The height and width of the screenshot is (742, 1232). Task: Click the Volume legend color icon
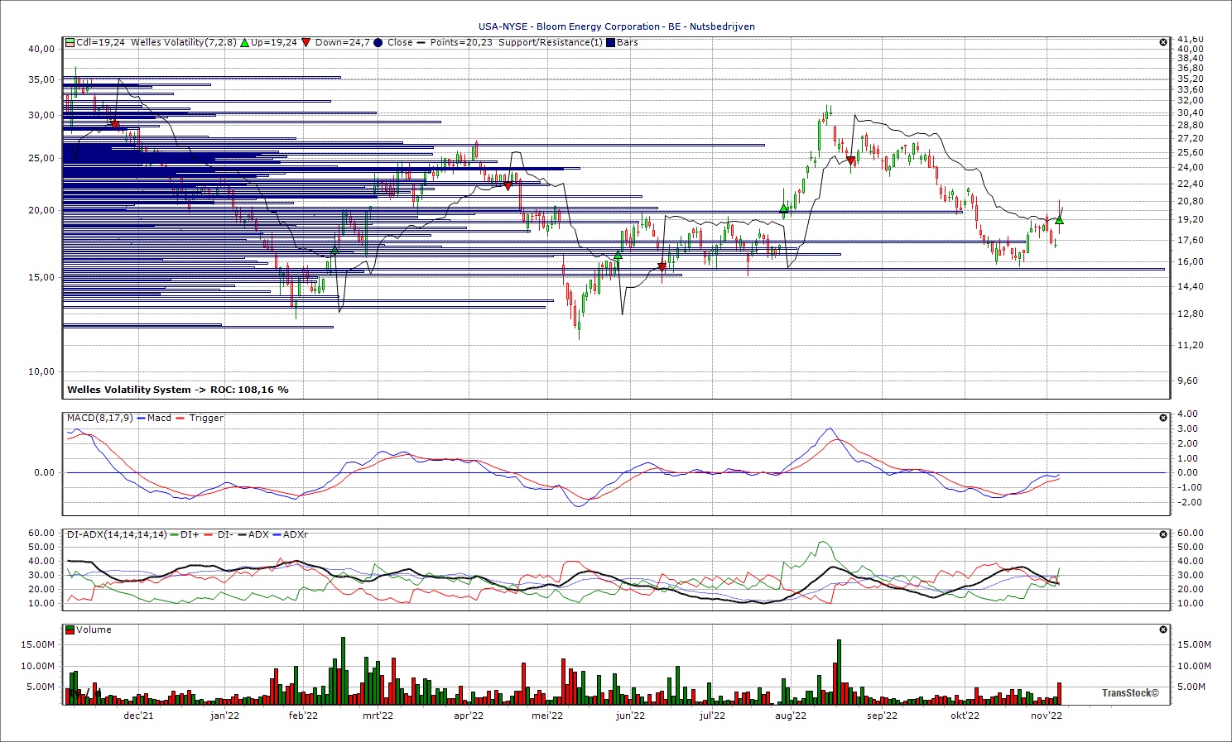point(70,630)
